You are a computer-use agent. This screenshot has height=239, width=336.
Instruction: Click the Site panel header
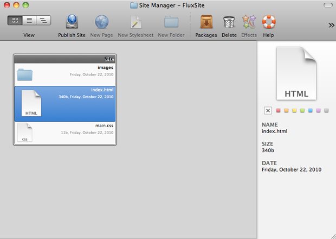tap(65, 59)
